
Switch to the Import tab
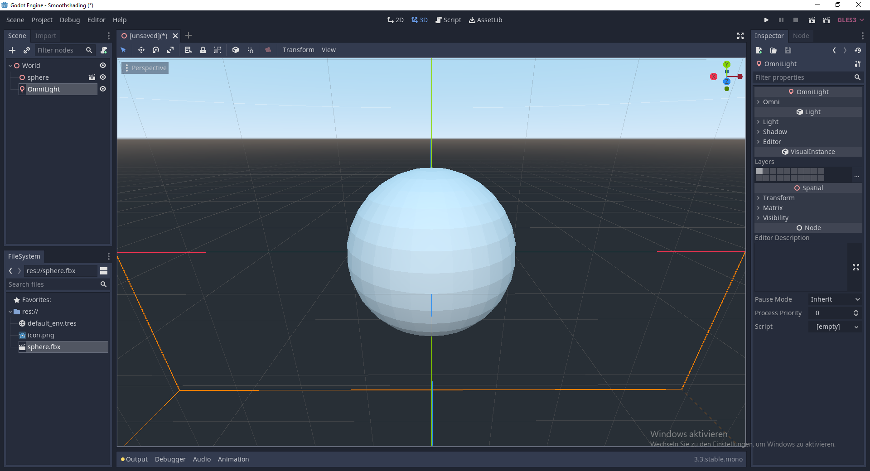[45, 36]
